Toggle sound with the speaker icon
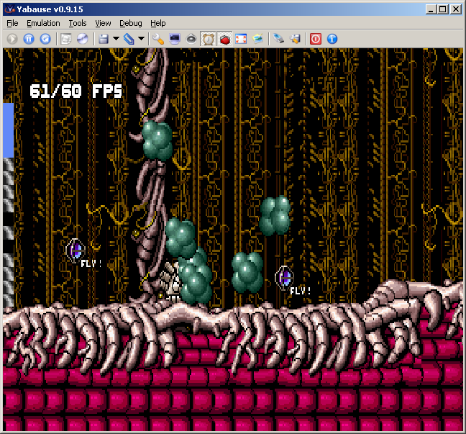Viewport: 466px width, 434px height. tap(191, 39)
